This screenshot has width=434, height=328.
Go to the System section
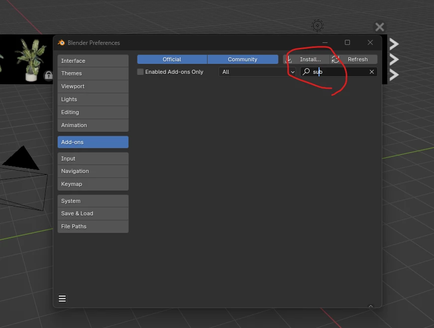[93, 201]
